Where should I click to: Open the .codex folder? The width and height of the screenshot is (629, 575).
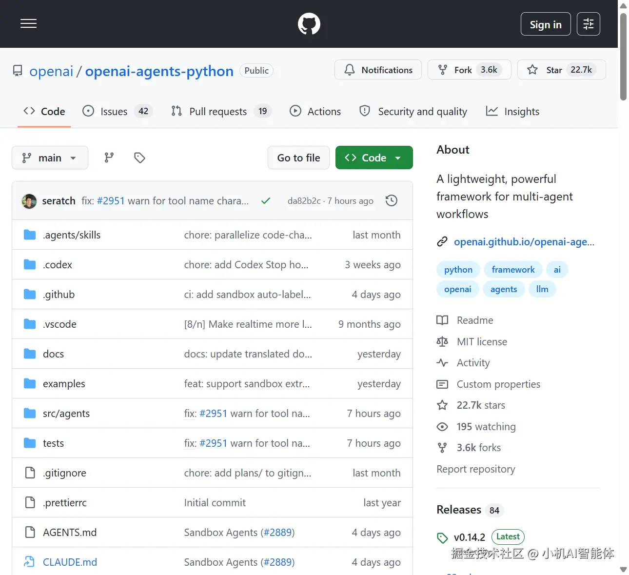click(x=58, y=264)
